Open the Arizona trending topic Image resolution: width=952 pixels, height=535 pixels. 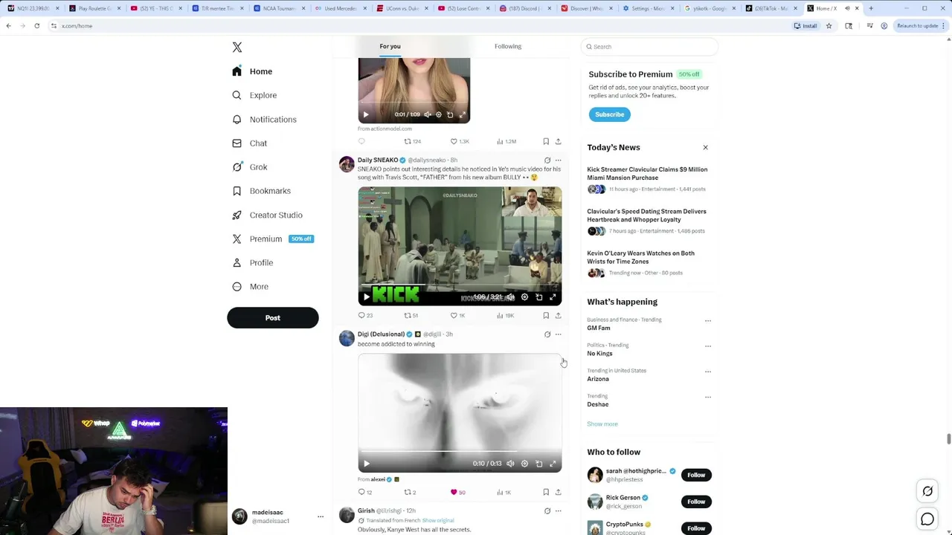click(598, 379)
